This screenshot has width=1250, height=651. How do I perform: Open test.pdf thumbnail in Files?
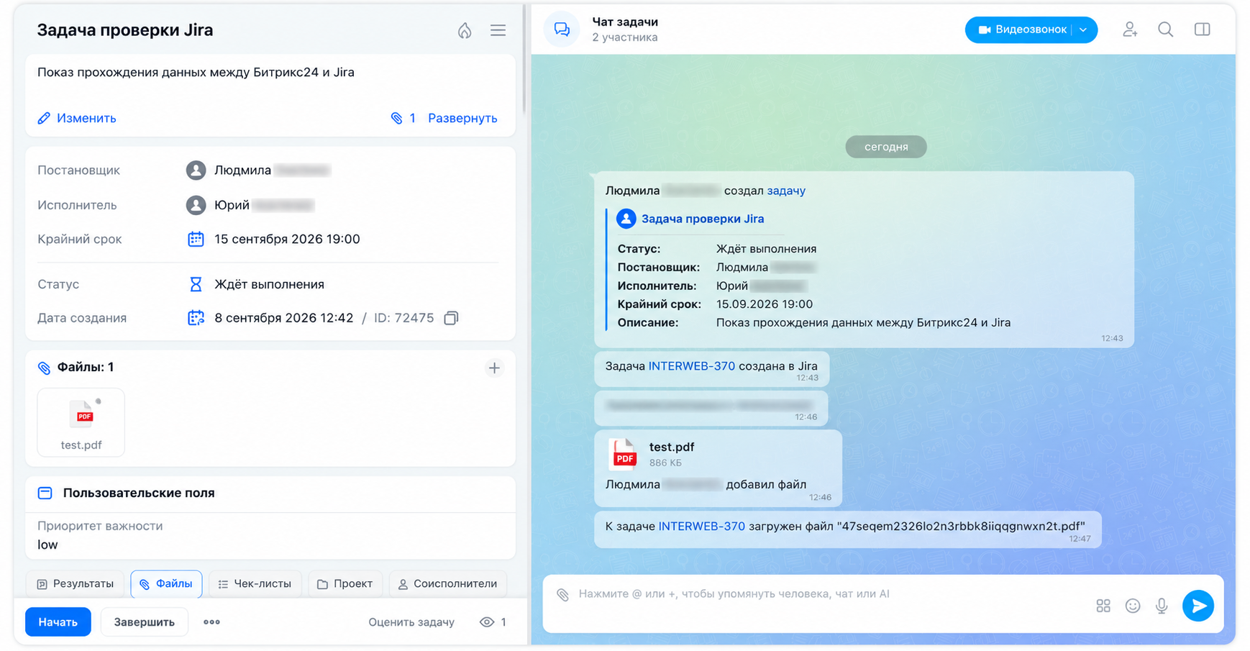tap(81, 422)
